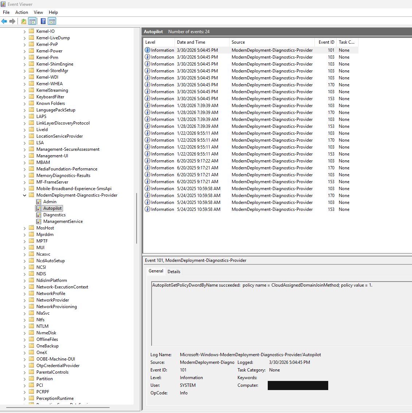Click the Ntfs folder icon
Screen dimensions: 412x413
point(31,319)
